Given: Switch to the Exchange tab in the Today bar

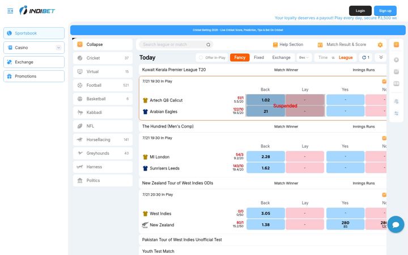Looking at the screenshot, I should tap(281, 57).
